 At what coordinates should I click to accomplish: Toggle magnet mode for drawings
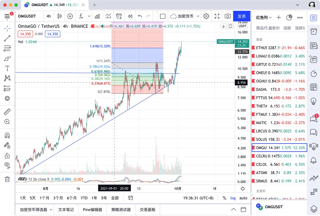pyautogui.click(x=7, y=135)
